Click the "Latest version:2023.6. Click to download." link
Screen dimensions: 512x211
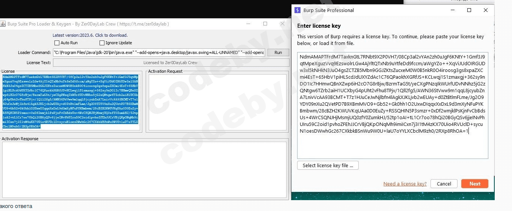pyautogui.click(x=90, y=35)
